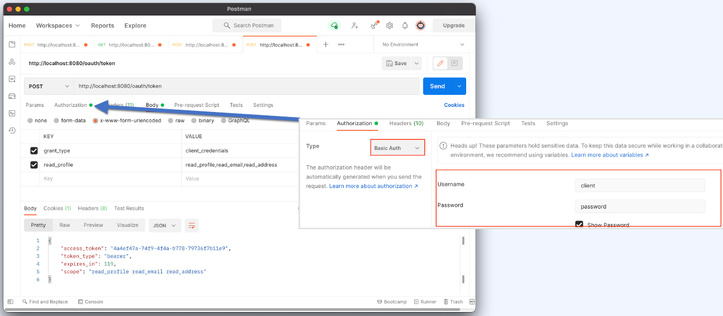Screen dimensions: 723x316
Task: Click the invite people icon
Action: click(x=355, y=25)
